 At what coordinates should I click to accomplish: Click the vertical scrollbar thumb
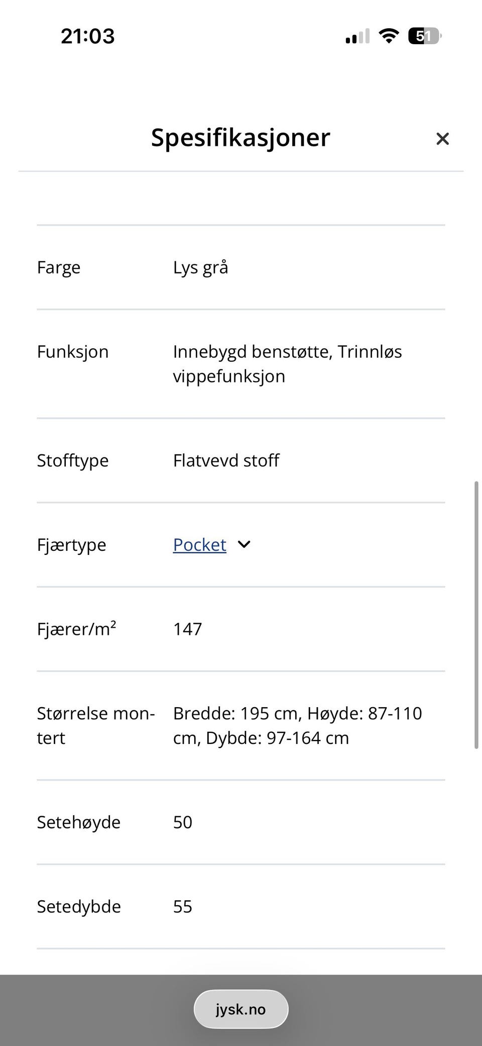(476, 615)
